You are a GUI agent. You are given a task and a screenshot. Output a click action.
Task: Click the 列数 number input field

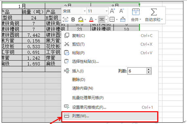tap(137, 71)
